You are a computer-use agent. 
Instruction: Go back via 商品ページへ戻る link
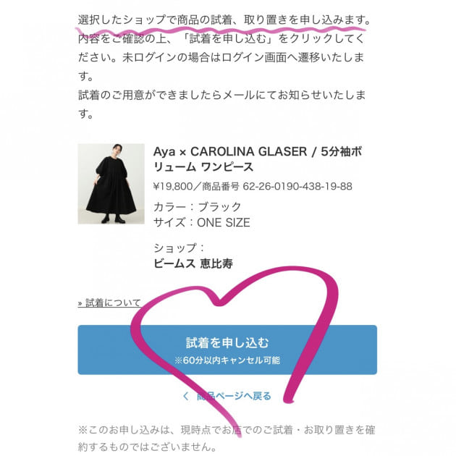tap(227, 396)
